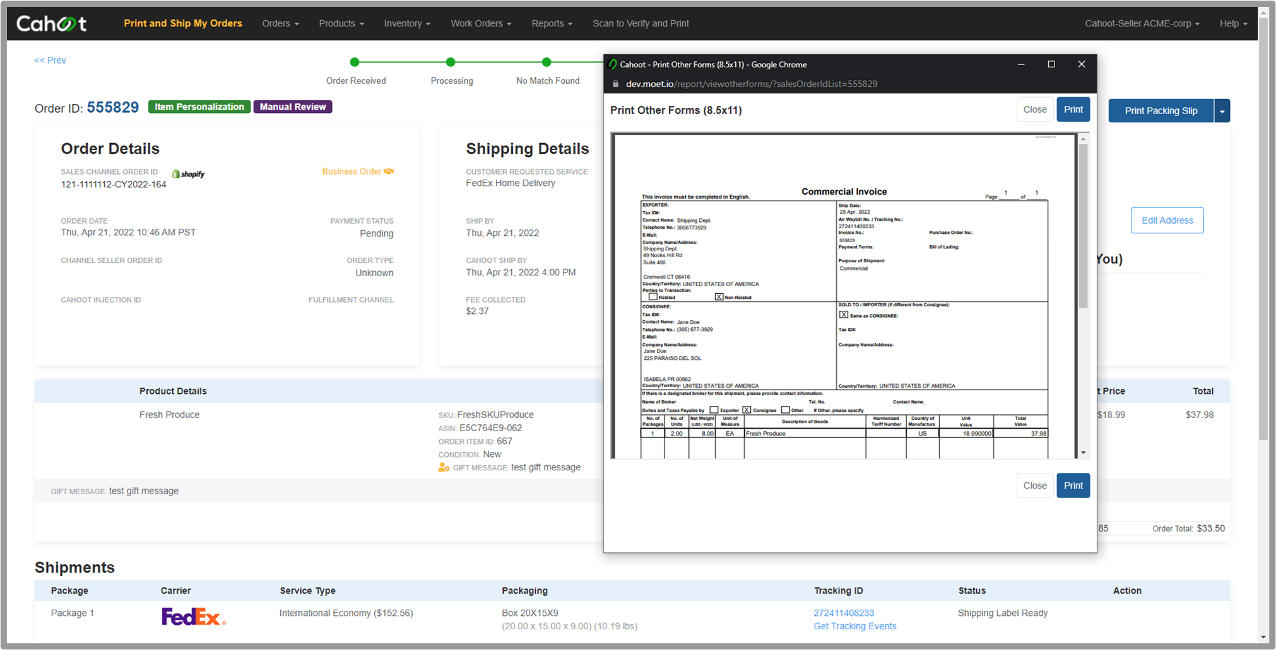The width and height of the screenshot is (1276, 650).
Task: Go to previous order via Prev link
Action: 50,61
